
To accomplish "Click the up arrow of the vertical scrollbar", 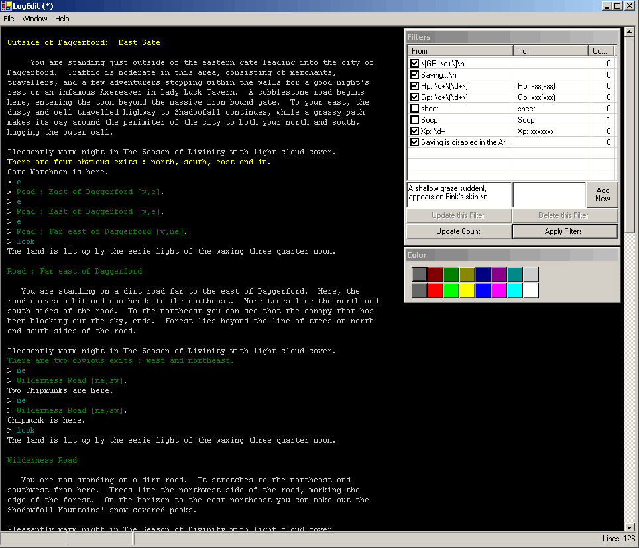I will [x=630, y=32].
